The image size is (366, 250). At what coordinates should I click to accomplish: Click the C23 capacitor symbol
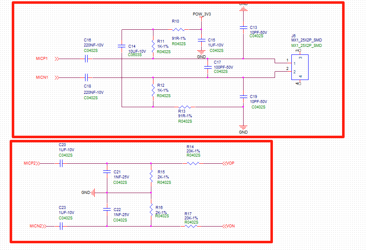click(61, 226)
